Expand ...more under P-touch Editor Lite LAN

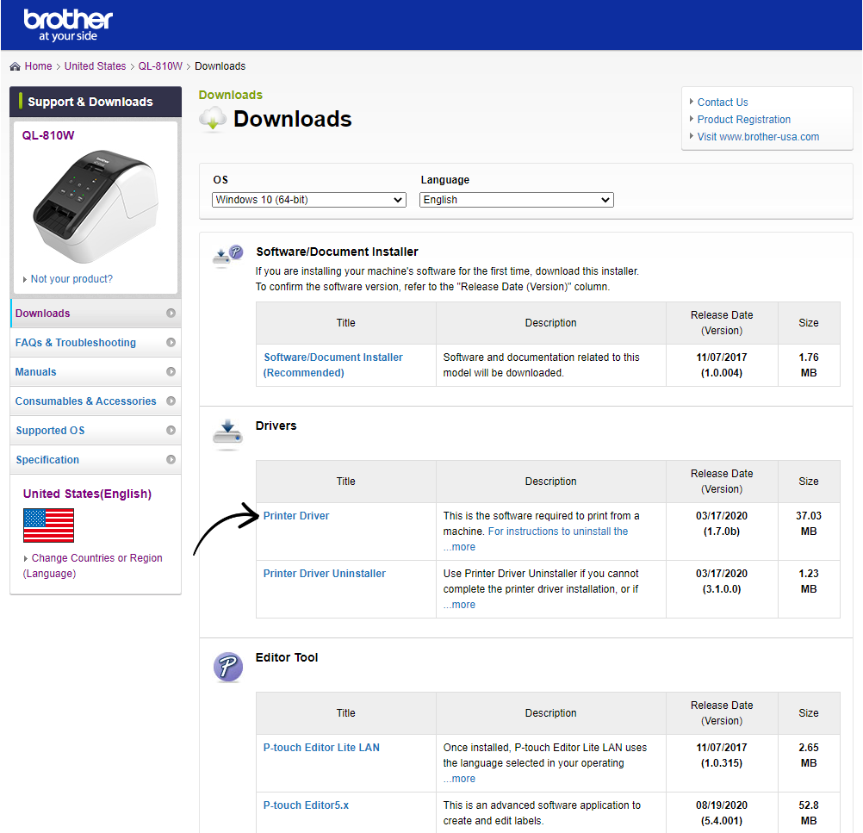tap(460, 779)
